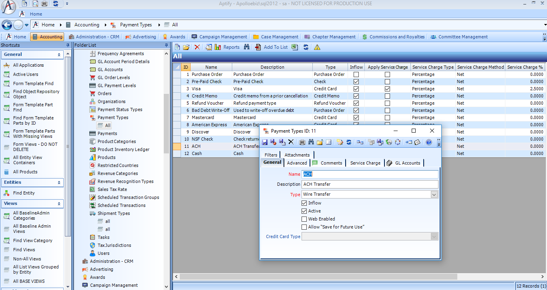Export the list to Excel via the toolbar icon
The image size is (547, 290).
pyautogui.click(x=294, y=47)
